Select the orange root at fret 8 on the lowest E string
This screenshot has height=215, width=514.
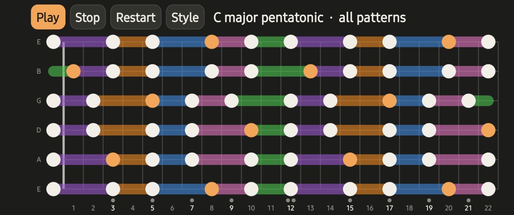(212, 188)
